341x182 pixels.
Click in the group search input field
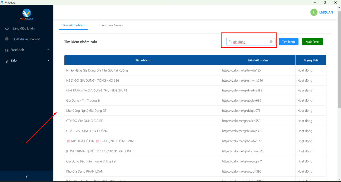[x=250, y=42]
